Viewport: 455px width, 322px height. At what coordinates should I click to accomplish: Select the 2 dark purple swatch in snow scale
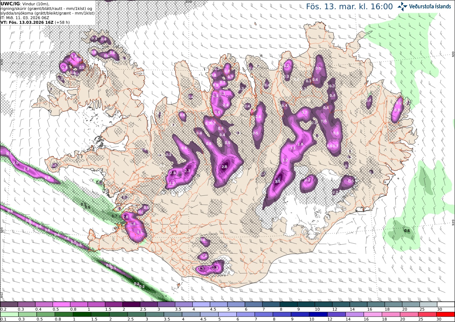click(131, 304)
